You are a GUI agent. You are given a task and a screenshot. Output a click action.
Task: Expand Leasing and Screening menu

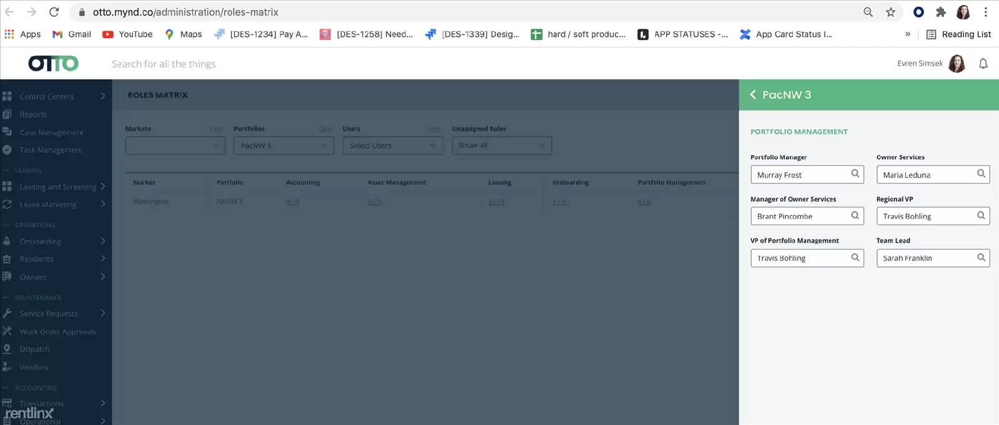tap(54, 187)
